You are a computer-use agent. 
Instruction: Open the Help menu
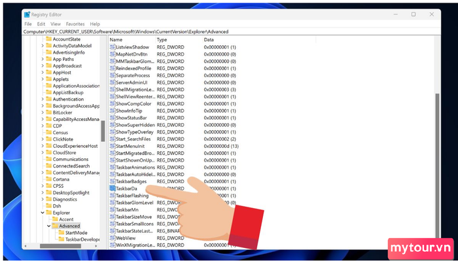[x=95, y=24]
